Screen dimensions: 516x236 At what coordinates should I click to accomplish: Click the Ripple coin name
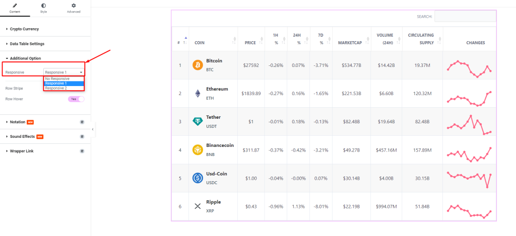click(x=214, y=202)
